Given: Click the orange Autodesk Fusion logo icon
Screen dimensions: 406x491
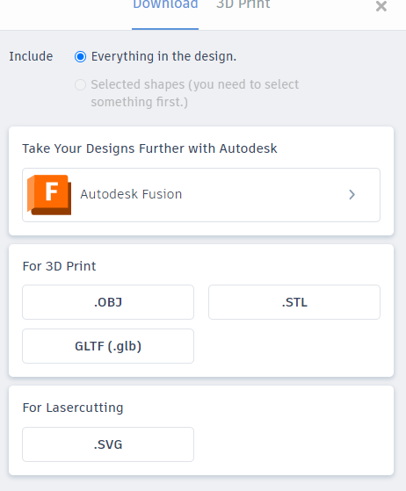Looking at the screenshot, I should tap(49, 195).
